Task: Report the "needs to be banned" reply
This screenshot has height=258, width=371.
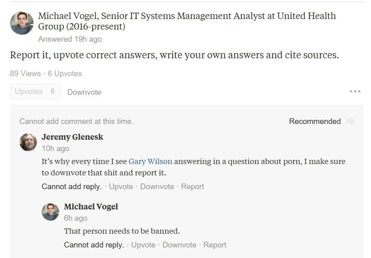Action: (x=215, y=245)
